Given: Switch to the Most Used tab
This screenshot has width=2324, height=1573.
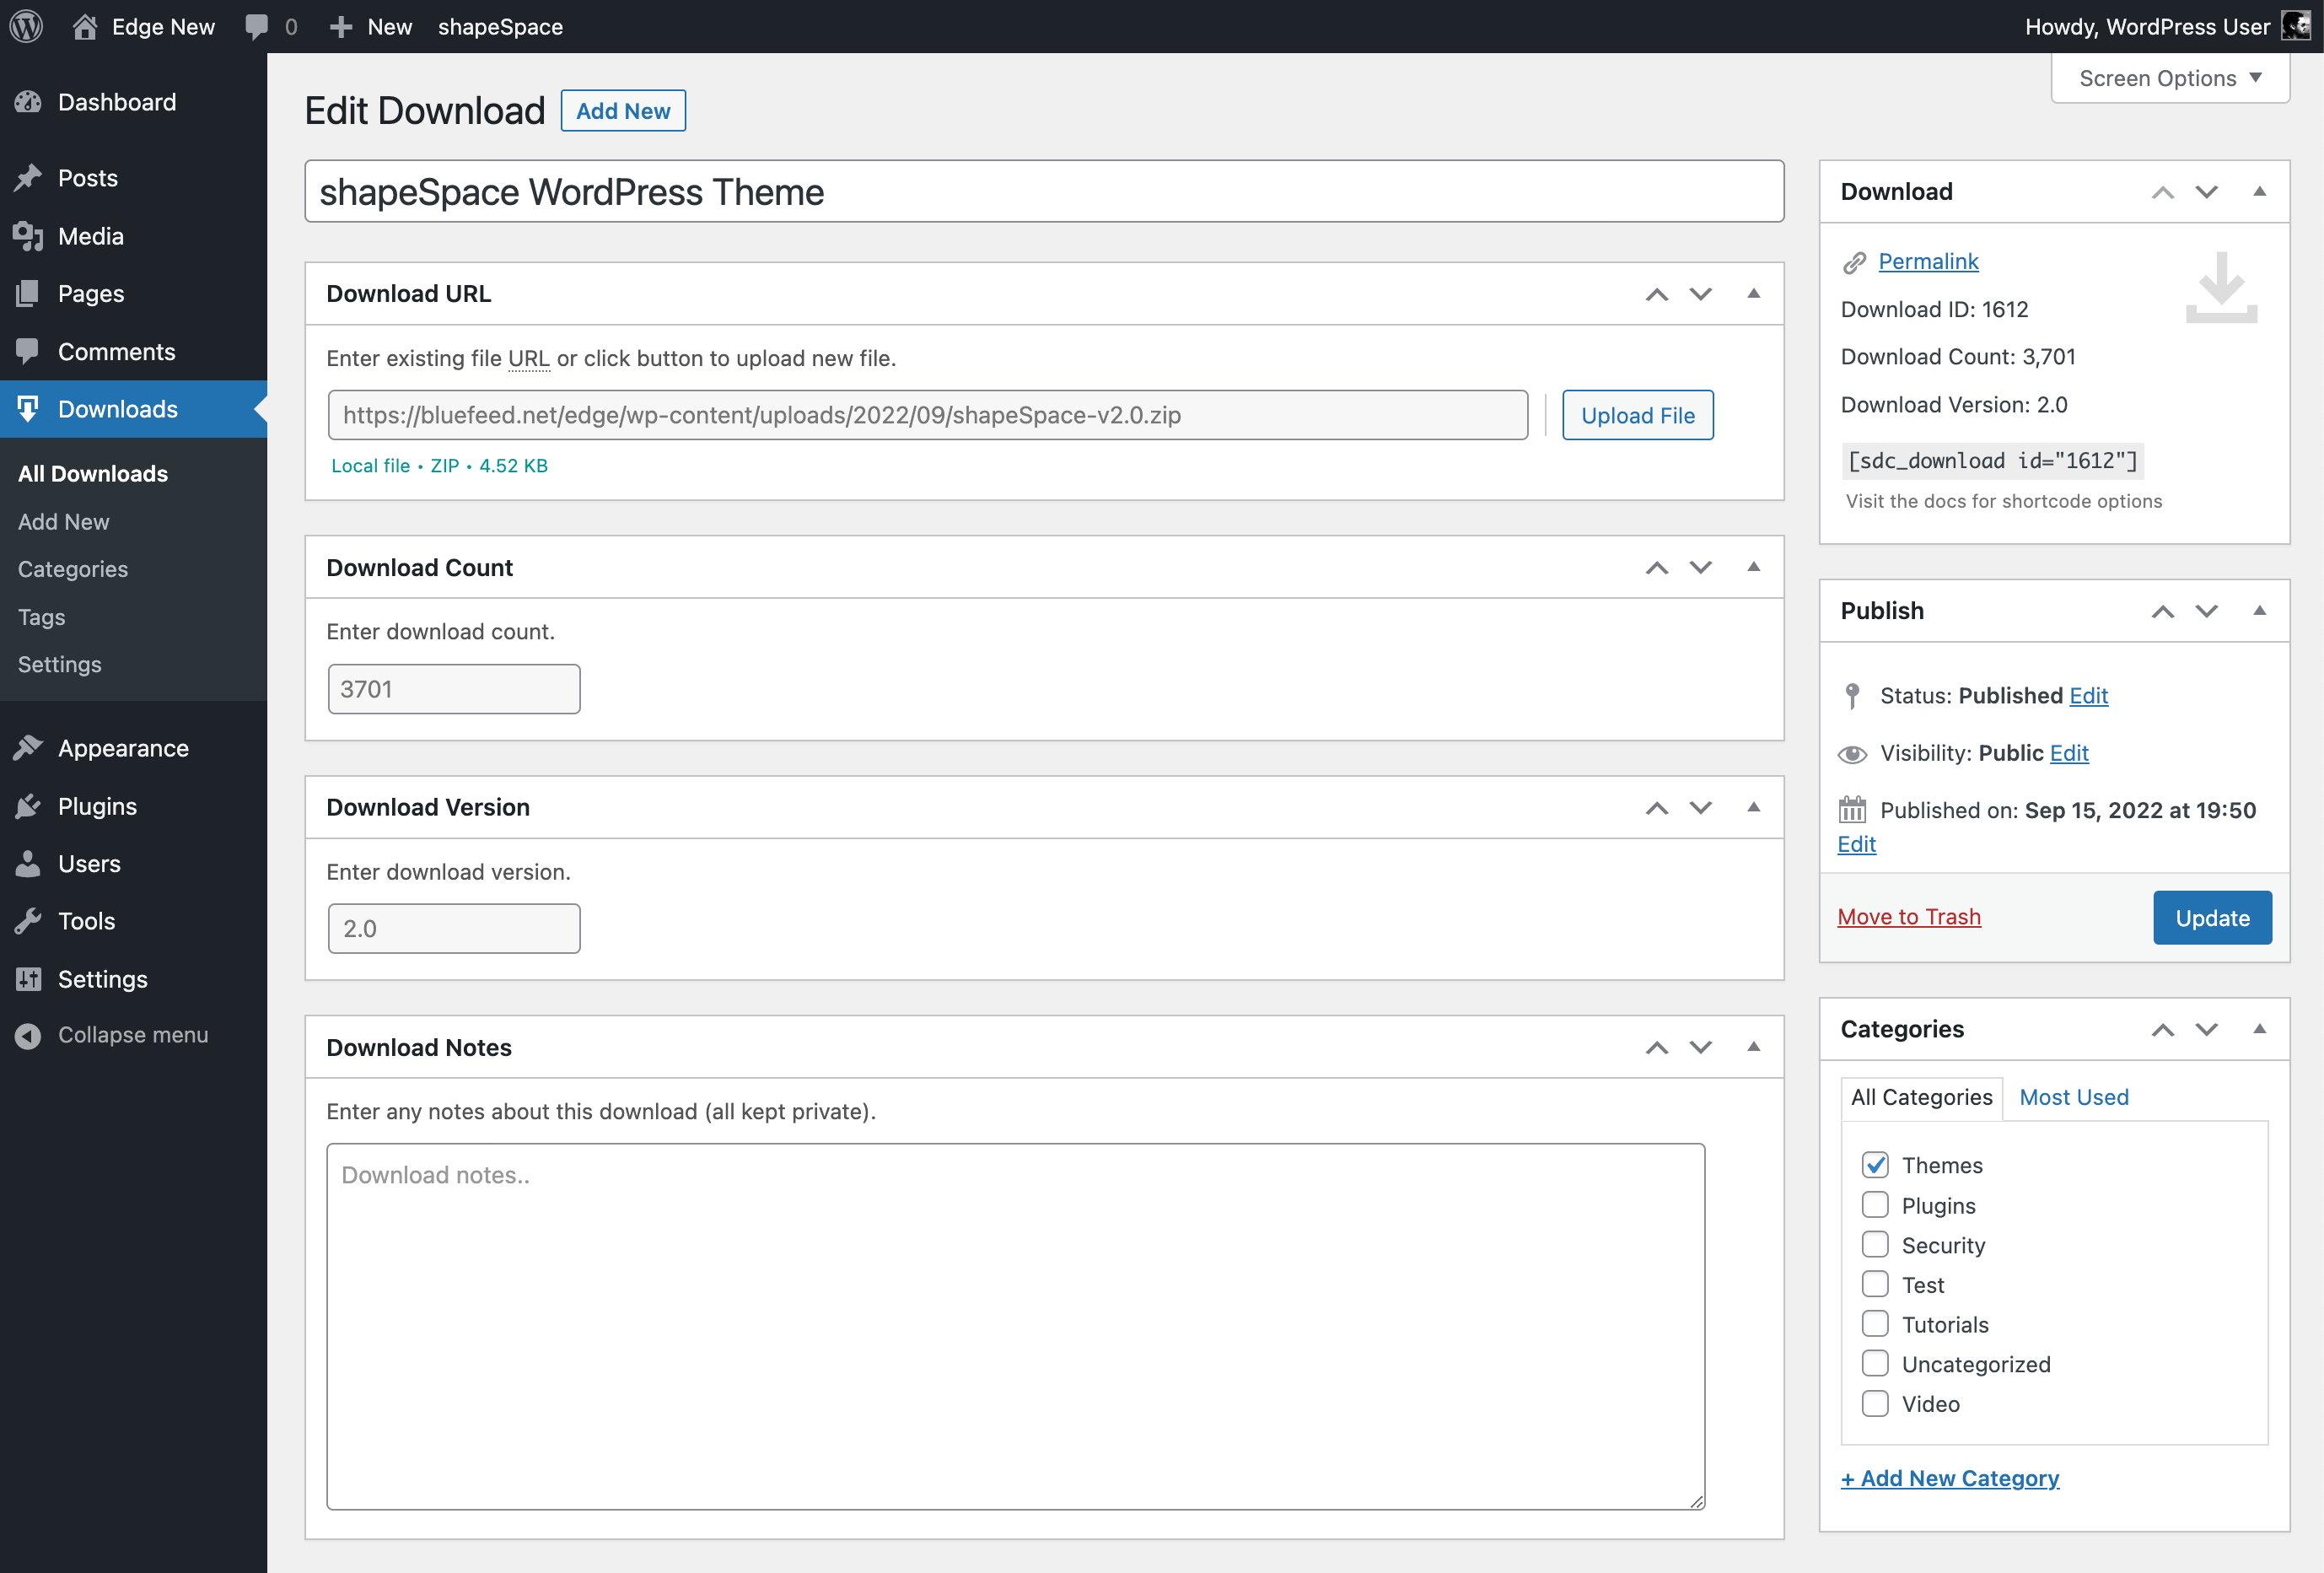Looking at the screenshot, I should pyautogui.click(x=2073, y=1097).
